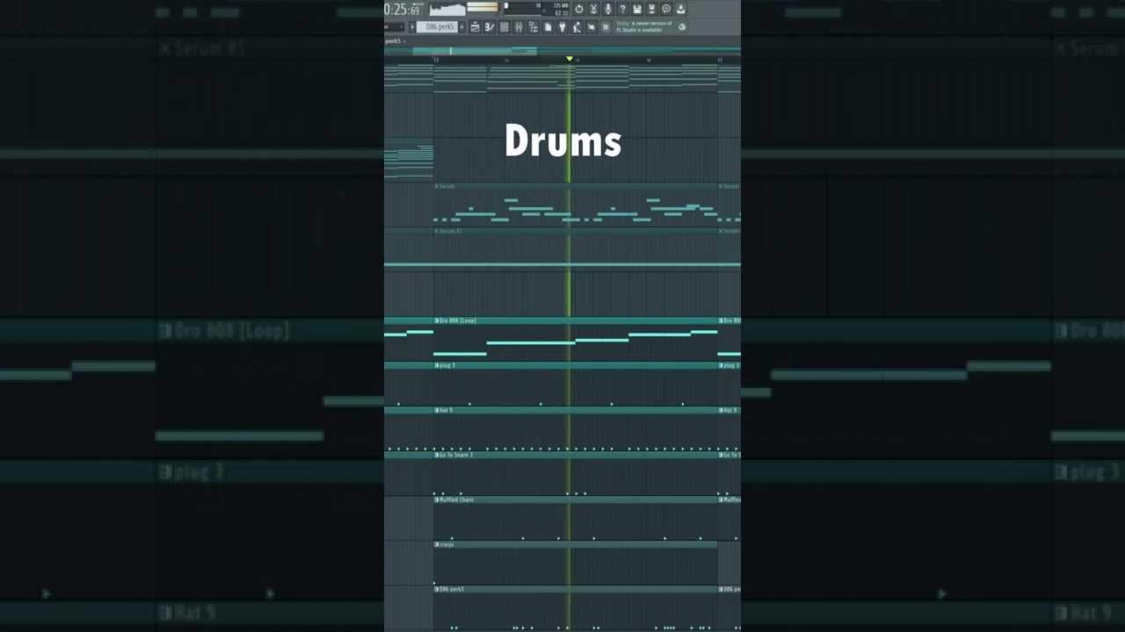Click the project picker pages icon
1125x632 pixels.
[548, 27]
